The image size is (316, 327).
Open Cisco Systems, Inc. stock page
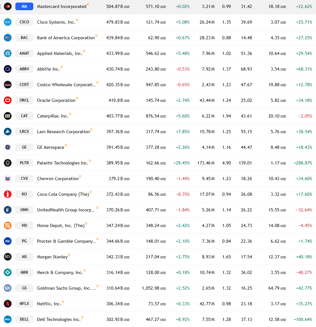click(56, 22)
